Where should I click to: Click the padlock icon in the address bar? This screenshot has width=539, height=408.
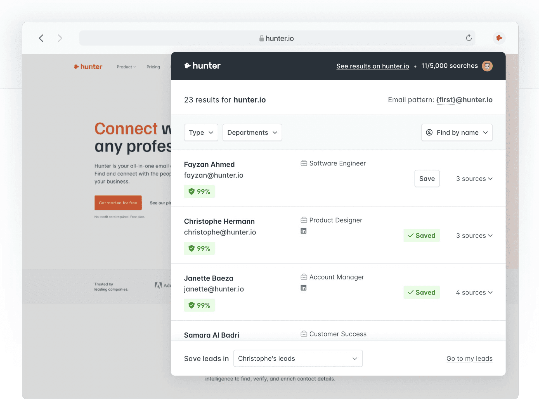[261, 38]
